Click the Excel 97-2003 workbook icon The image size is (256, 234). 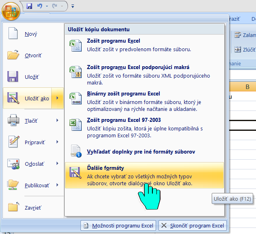point(76,125)
